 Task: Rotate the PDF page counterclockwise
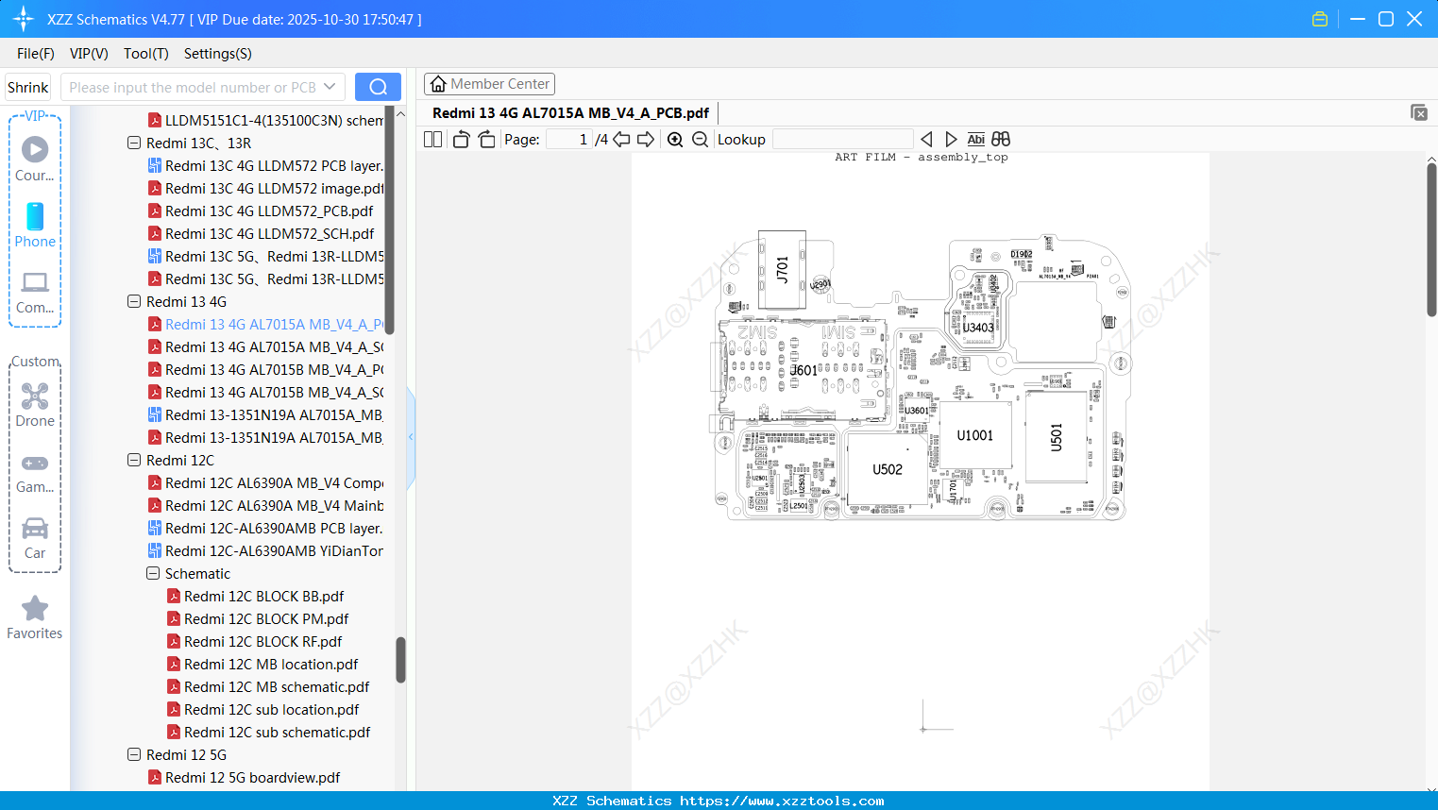[x=460, y=139]
